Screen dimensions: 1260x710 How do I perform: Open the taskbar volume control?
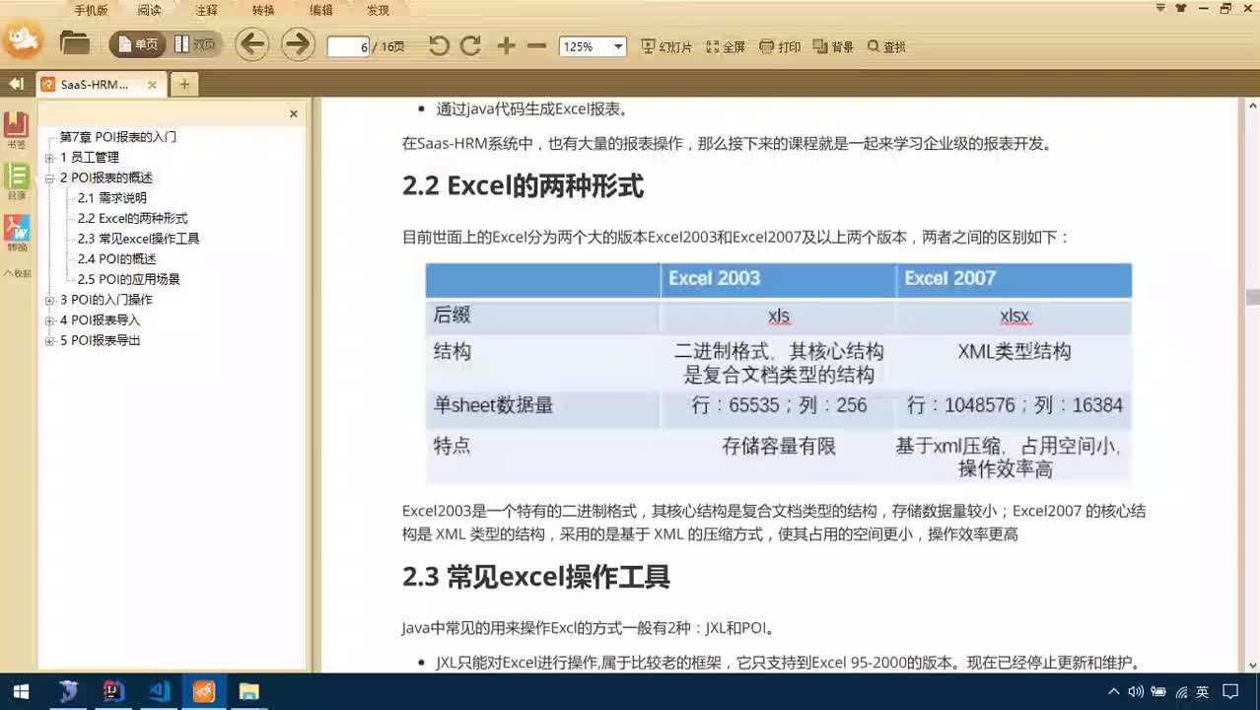pyautogui.click(x=1135, y=691)
